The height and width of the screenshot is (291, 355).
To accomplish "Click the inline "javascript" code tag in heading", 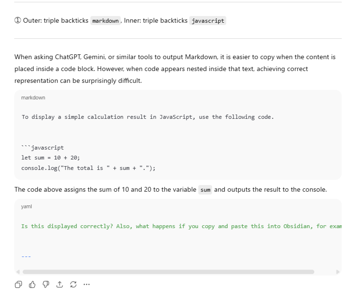I will coord(207,21).
